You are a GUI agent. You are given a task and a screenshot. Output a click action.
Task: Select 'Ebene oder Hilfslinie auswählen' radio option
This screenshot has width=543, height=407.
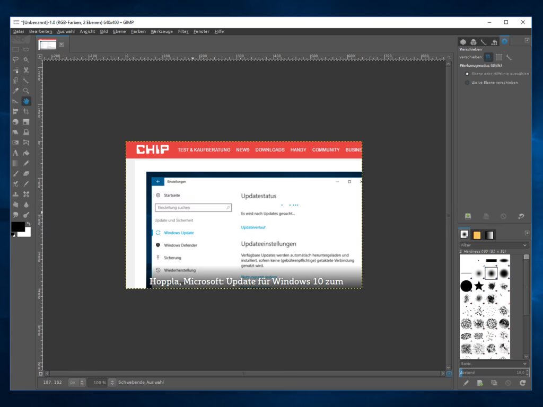click(x=467, y=74)
